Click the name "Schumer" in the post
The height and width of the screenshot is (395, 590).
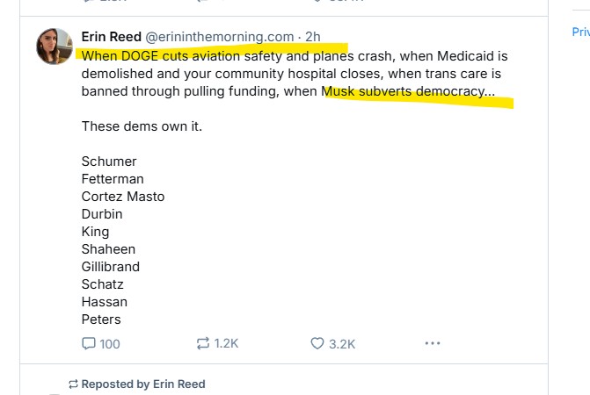pos(109,162)
